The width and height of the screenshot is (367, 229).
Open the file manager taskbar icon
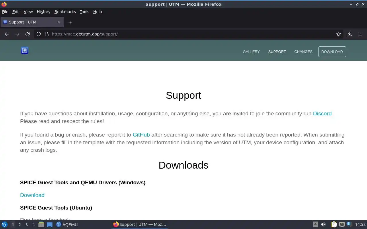[41, 224]
